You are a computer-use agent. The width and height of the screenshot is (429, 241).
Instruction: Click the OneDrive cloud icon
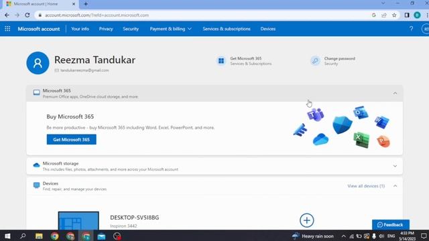[x=320, y=139]
